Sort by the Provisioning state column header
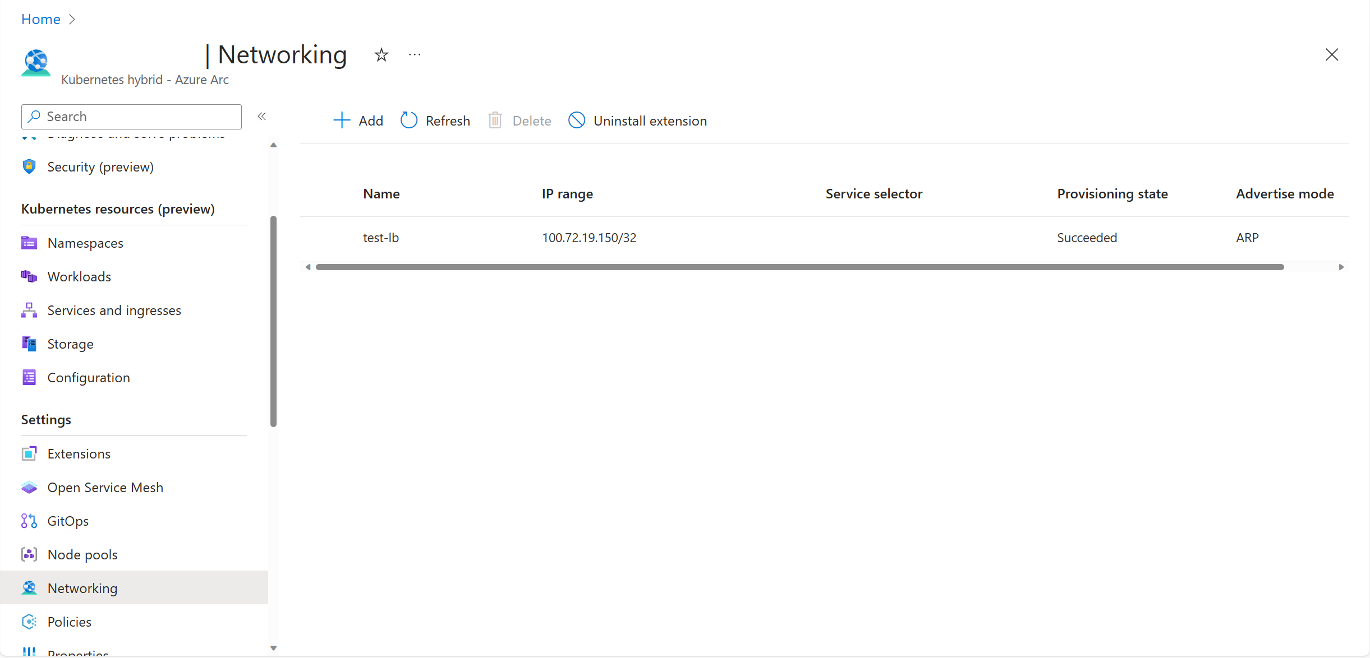 tap(1112, 194)
